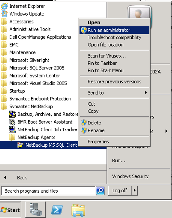The image size is (172, 218).
Task: Open Run... from the Start menu
Action: point(119,161)
